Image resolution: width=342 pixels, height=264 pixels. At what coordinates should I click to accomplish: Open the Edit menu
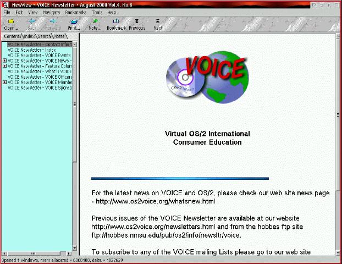pos(19,13)
